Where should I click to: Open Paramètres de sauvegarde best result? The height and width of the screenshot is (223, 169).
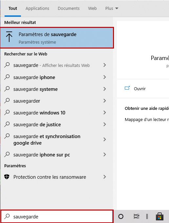tap(57, 38)
